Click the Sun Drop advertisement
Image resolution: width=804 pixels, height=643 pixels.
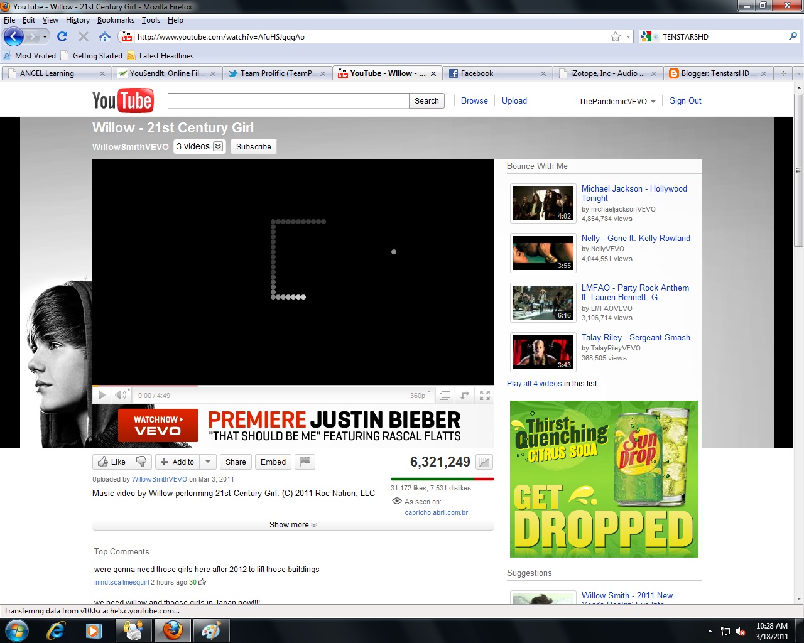coord(604,479)
